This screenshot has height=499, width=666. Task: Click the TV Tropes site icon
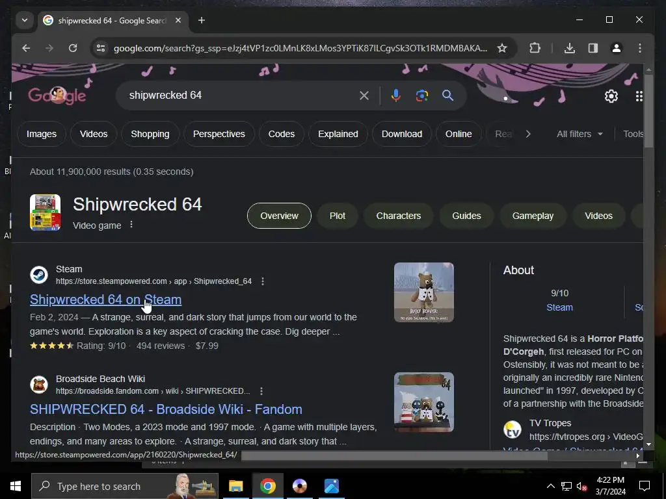tap(513, 429)
